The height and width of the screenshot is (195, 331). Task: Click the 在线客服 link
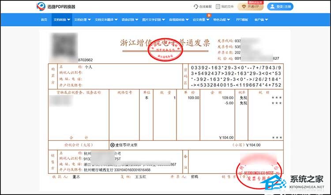pyautogui.click(x=205, y=7)
